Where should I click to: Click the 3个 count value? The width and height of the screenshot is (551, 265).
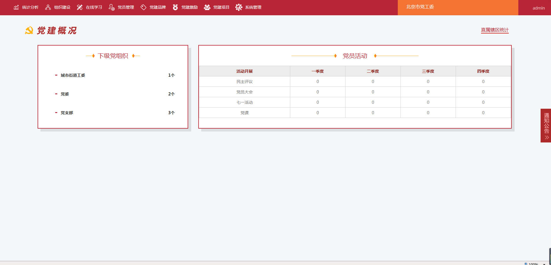tap(171, 113)
